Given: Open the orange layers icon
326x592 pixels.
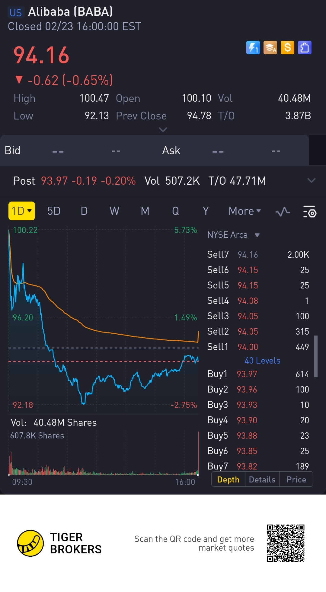Looking at the screenshot, I should (270, 48).
